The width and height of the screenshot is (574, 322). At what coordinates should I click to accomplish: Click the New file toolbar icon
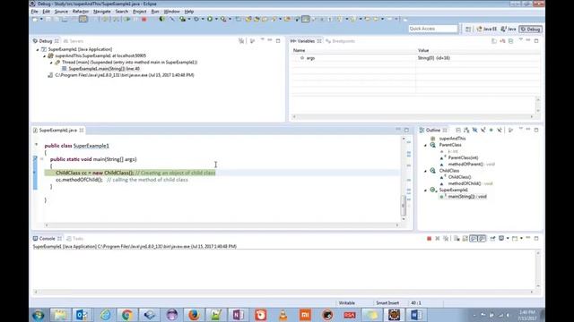point(35,19)
